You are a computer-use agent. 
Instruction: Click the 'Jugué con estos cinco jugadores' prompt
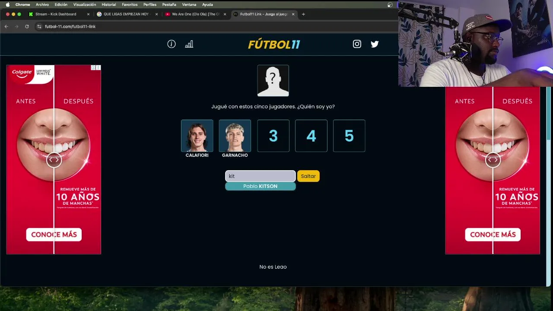coord(273,107)
